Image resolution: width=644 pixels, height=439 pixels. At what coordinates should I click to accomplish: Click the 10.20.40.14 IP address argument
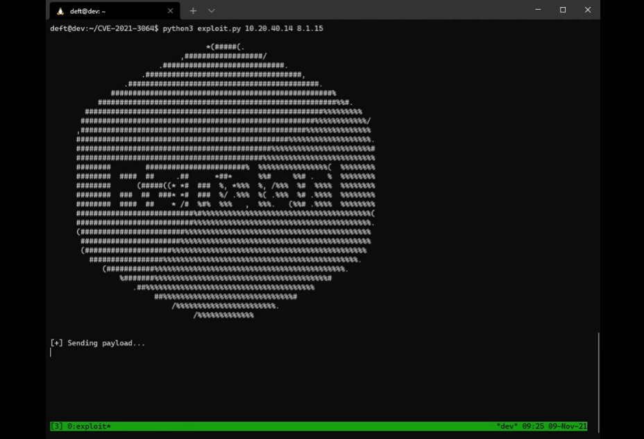(x=269, y=28)
